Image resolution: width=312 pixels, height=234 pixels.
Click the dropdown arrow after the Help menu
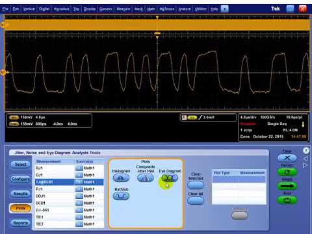tap(224, 9)
